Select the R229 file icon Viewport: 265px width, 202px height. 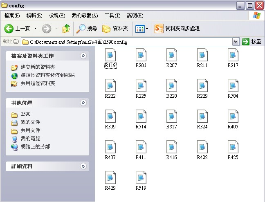[x=202, y=85]
